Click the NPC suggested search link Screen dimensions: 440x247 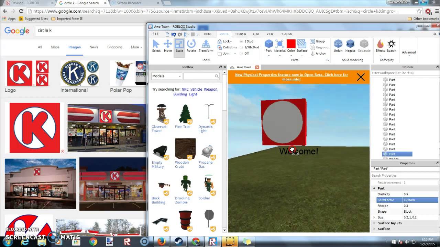[x=185, y=89]
